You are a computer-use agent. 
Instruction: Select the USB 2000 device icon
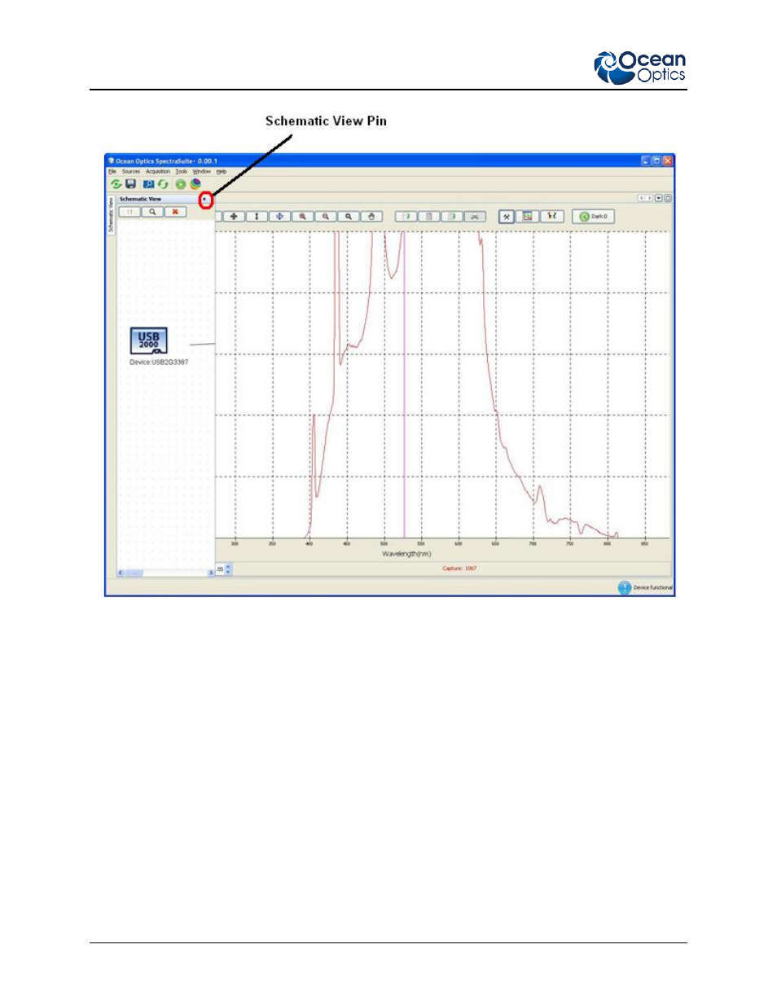coord(149,340)
